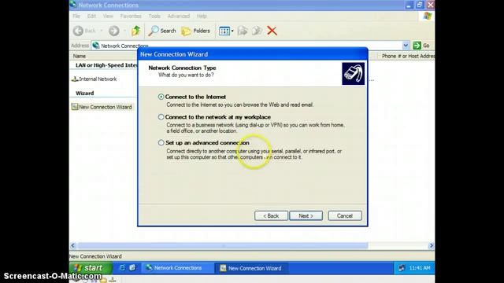This screenshot has width=504, height=283.
Task: Click the Name column header
Action: (x=79, y=56)
